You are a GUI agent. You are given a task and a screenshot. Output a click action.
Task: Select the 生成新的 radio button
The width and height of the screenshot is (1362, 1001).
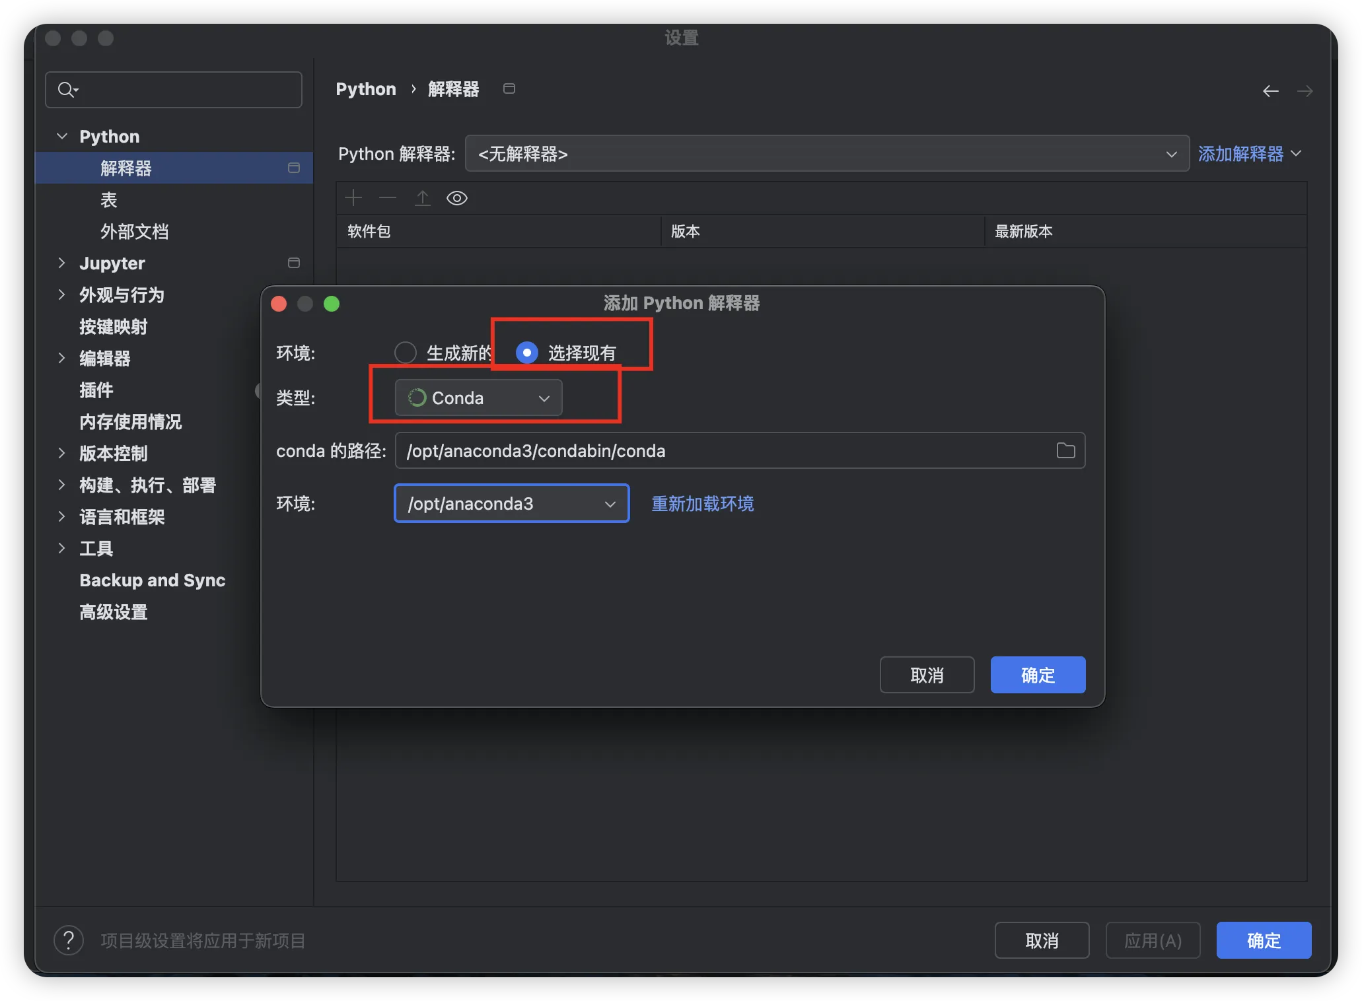tap(406, 353)
